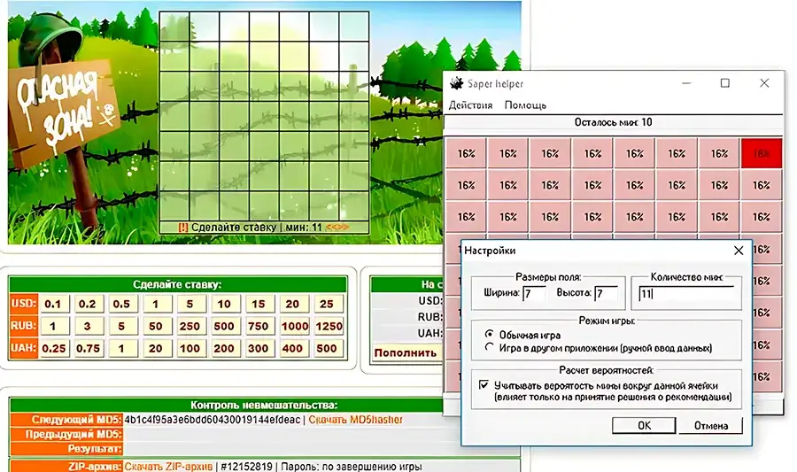Open the Действия menu
Viewport: 797px width, 472px height.
click(x=471, y=105)
